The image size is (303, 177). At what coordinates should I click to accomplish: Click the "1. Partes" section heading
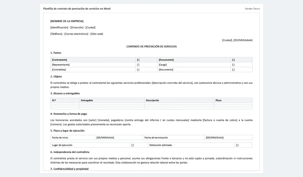56,53
